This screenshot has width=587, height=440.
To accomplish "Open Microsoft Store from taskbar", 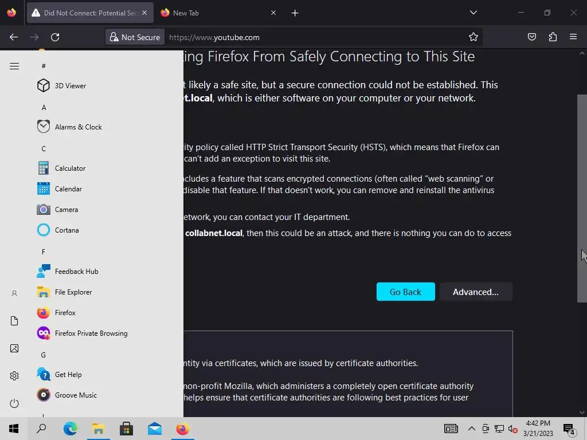I will (127, 429).
